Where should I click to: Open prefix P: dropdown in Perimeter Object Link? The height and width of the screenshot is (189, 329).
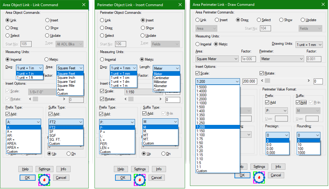[x=117, y=122]
